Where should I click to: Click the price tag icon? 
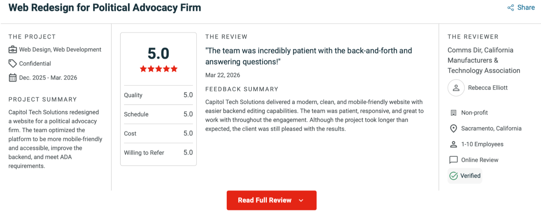(x=12, y=64)
